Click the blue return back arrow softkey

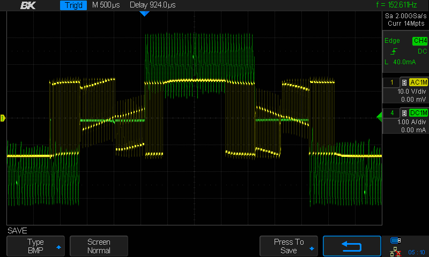click(352, 246)
